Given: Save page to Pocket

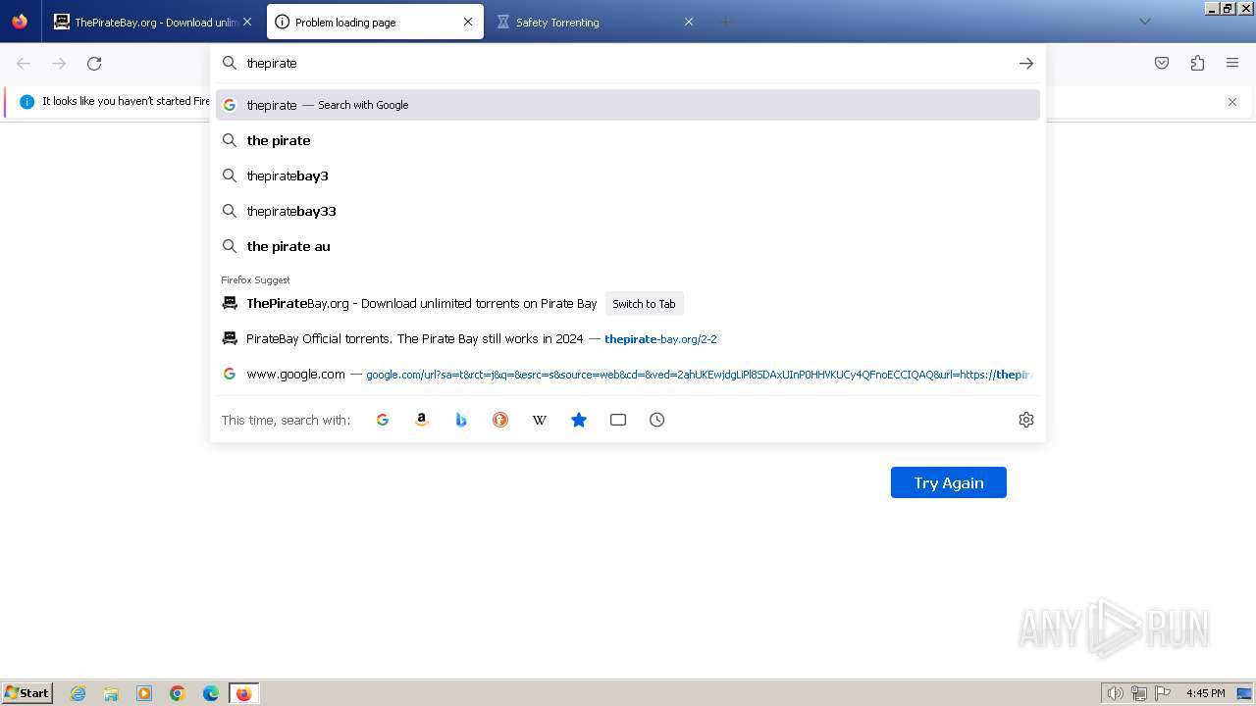Looking at the screenshot, I should tap(1162, 63).
